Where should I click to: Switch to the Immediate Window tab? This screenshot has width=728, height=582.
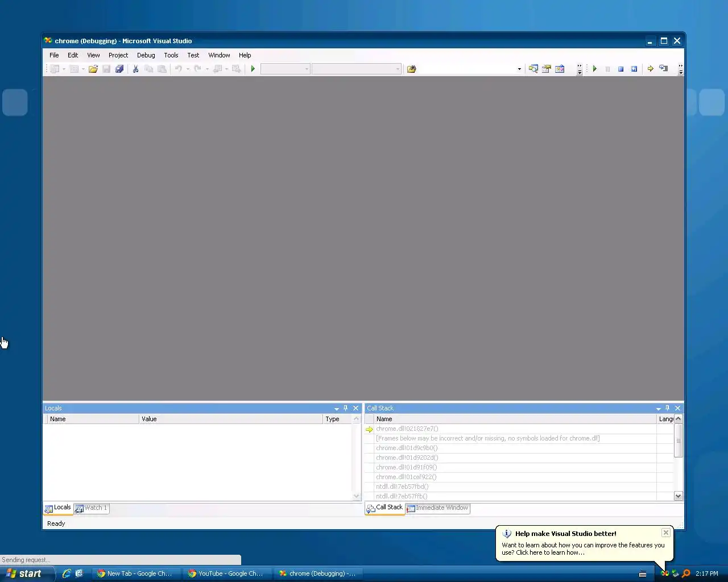437,508
